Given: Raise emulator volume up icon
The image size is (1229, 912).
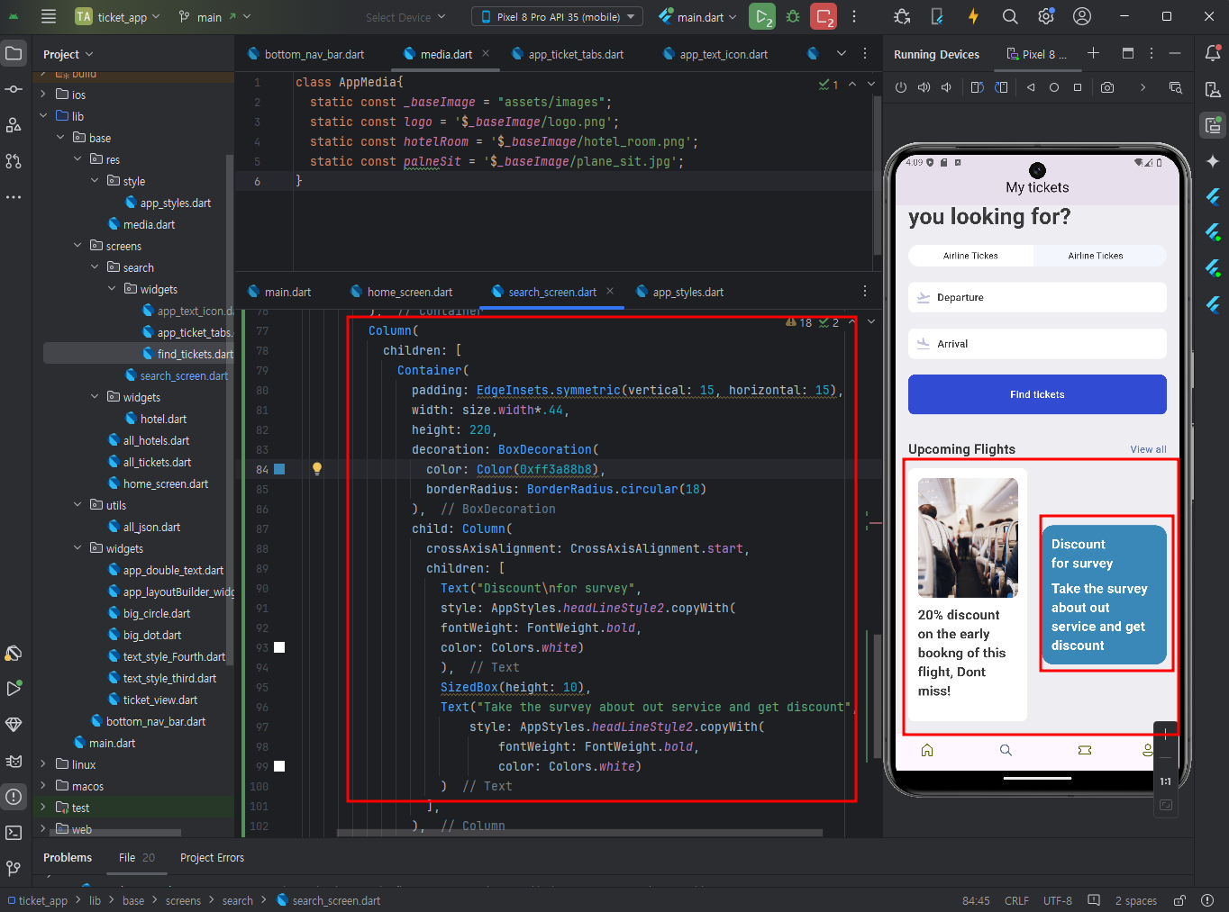Looking at the screenshot, I should 924,87.
